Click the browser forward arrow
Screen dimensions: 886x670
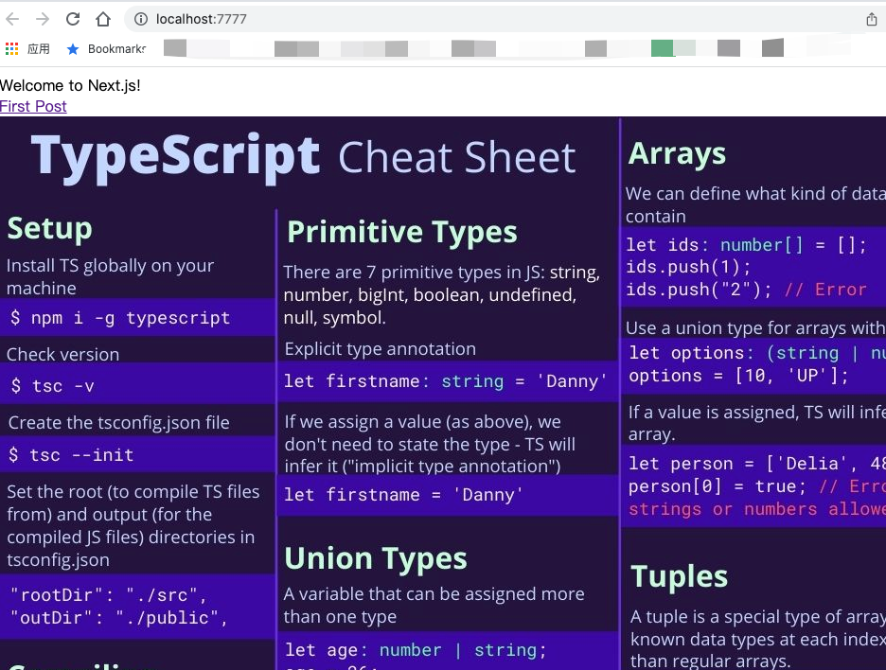(43, 19)
